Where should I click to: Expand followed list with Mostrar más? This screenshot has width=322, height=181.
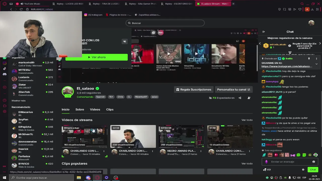point(19,101)
